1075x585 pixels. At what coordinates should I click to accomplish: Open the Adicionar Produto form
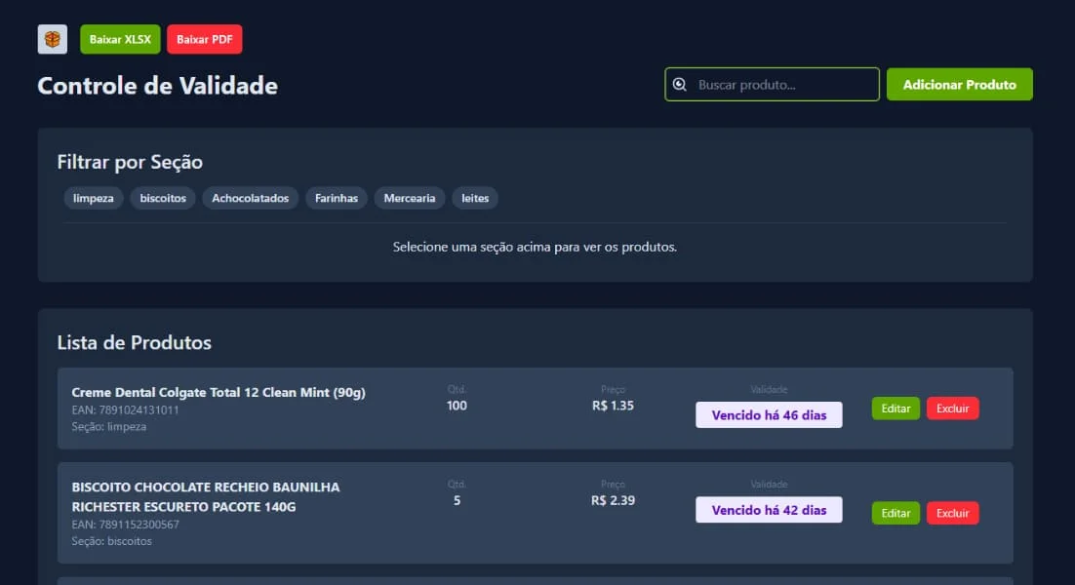pyautogui.click(x=959, y=85)
